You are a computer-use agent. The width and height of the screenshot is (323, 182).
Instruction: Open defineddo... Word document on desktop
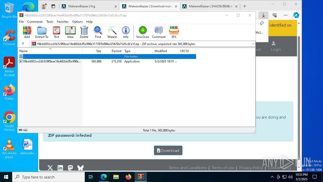[x=28, y=147]
